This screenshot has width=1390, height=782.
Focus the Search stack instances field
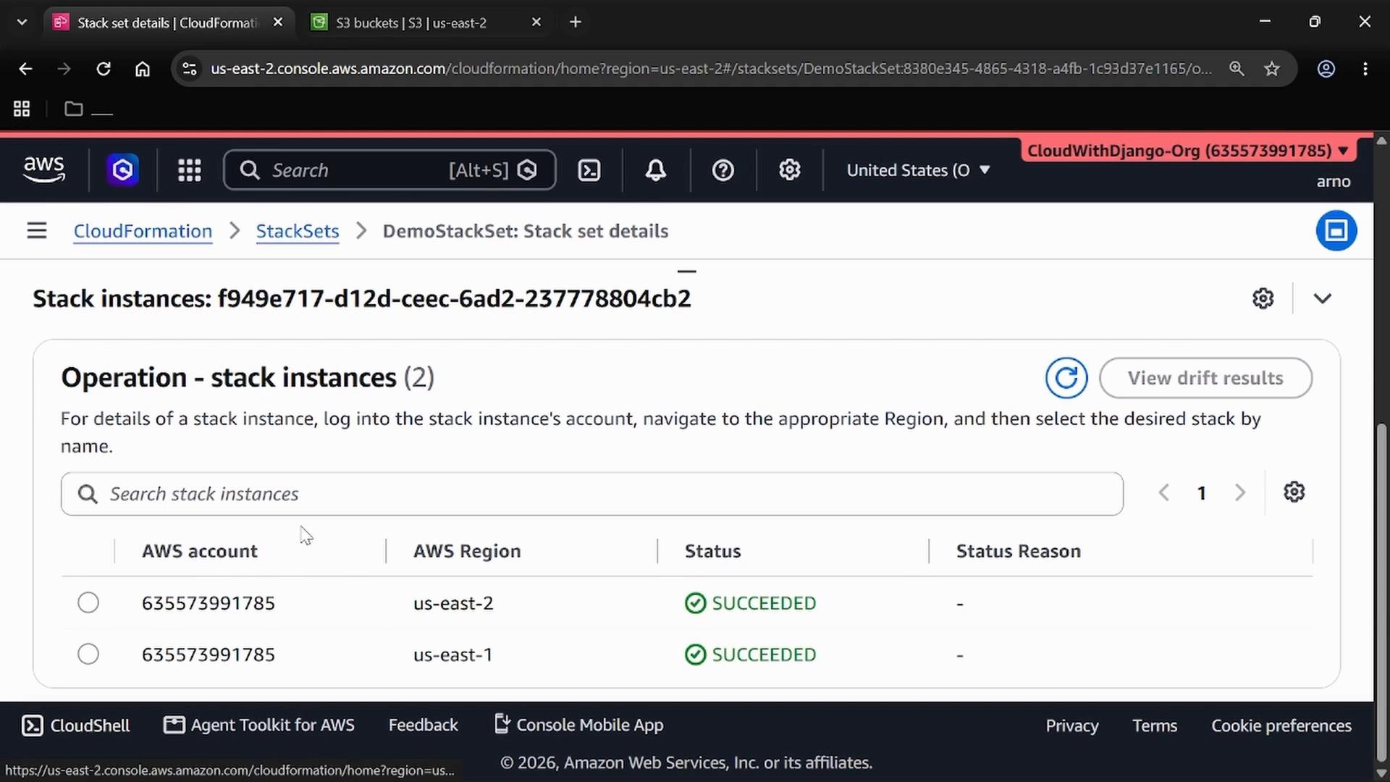pos(592,494)
